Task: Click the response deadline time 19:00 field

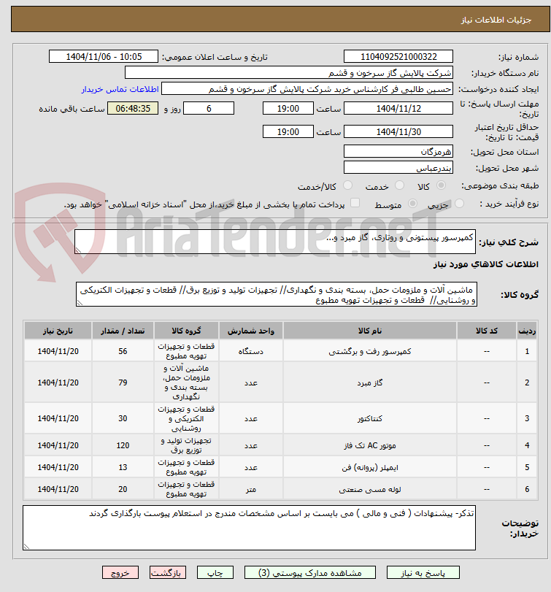Action: tap(288, 108)
